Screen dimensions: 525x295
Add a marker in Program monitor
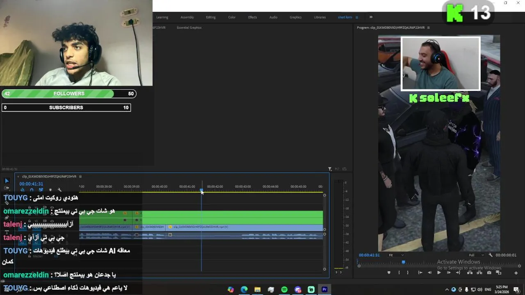coord(389,272)
